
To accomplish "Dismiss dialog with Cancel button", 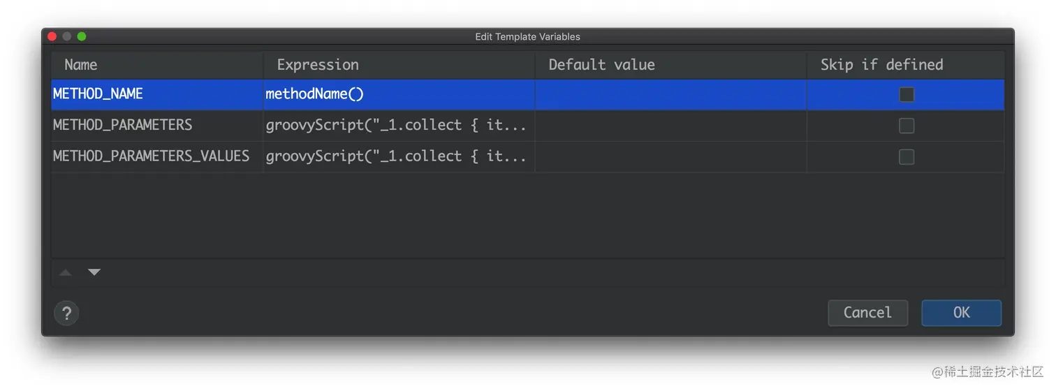I will point(867,313).
